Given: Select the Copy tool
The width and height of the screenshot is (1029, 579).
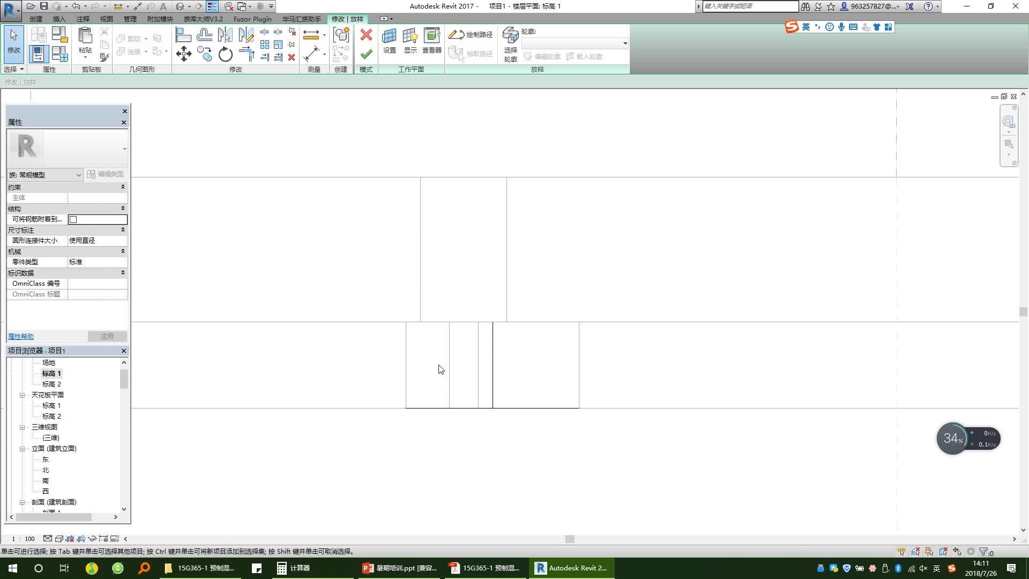Looking at the screenshot, I should pyautogui.click(x=204, y=54).
